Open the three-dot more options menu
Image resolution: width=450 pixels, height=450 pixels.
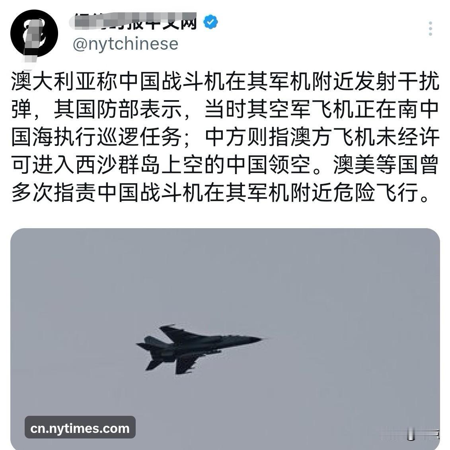tap(430, 28)
